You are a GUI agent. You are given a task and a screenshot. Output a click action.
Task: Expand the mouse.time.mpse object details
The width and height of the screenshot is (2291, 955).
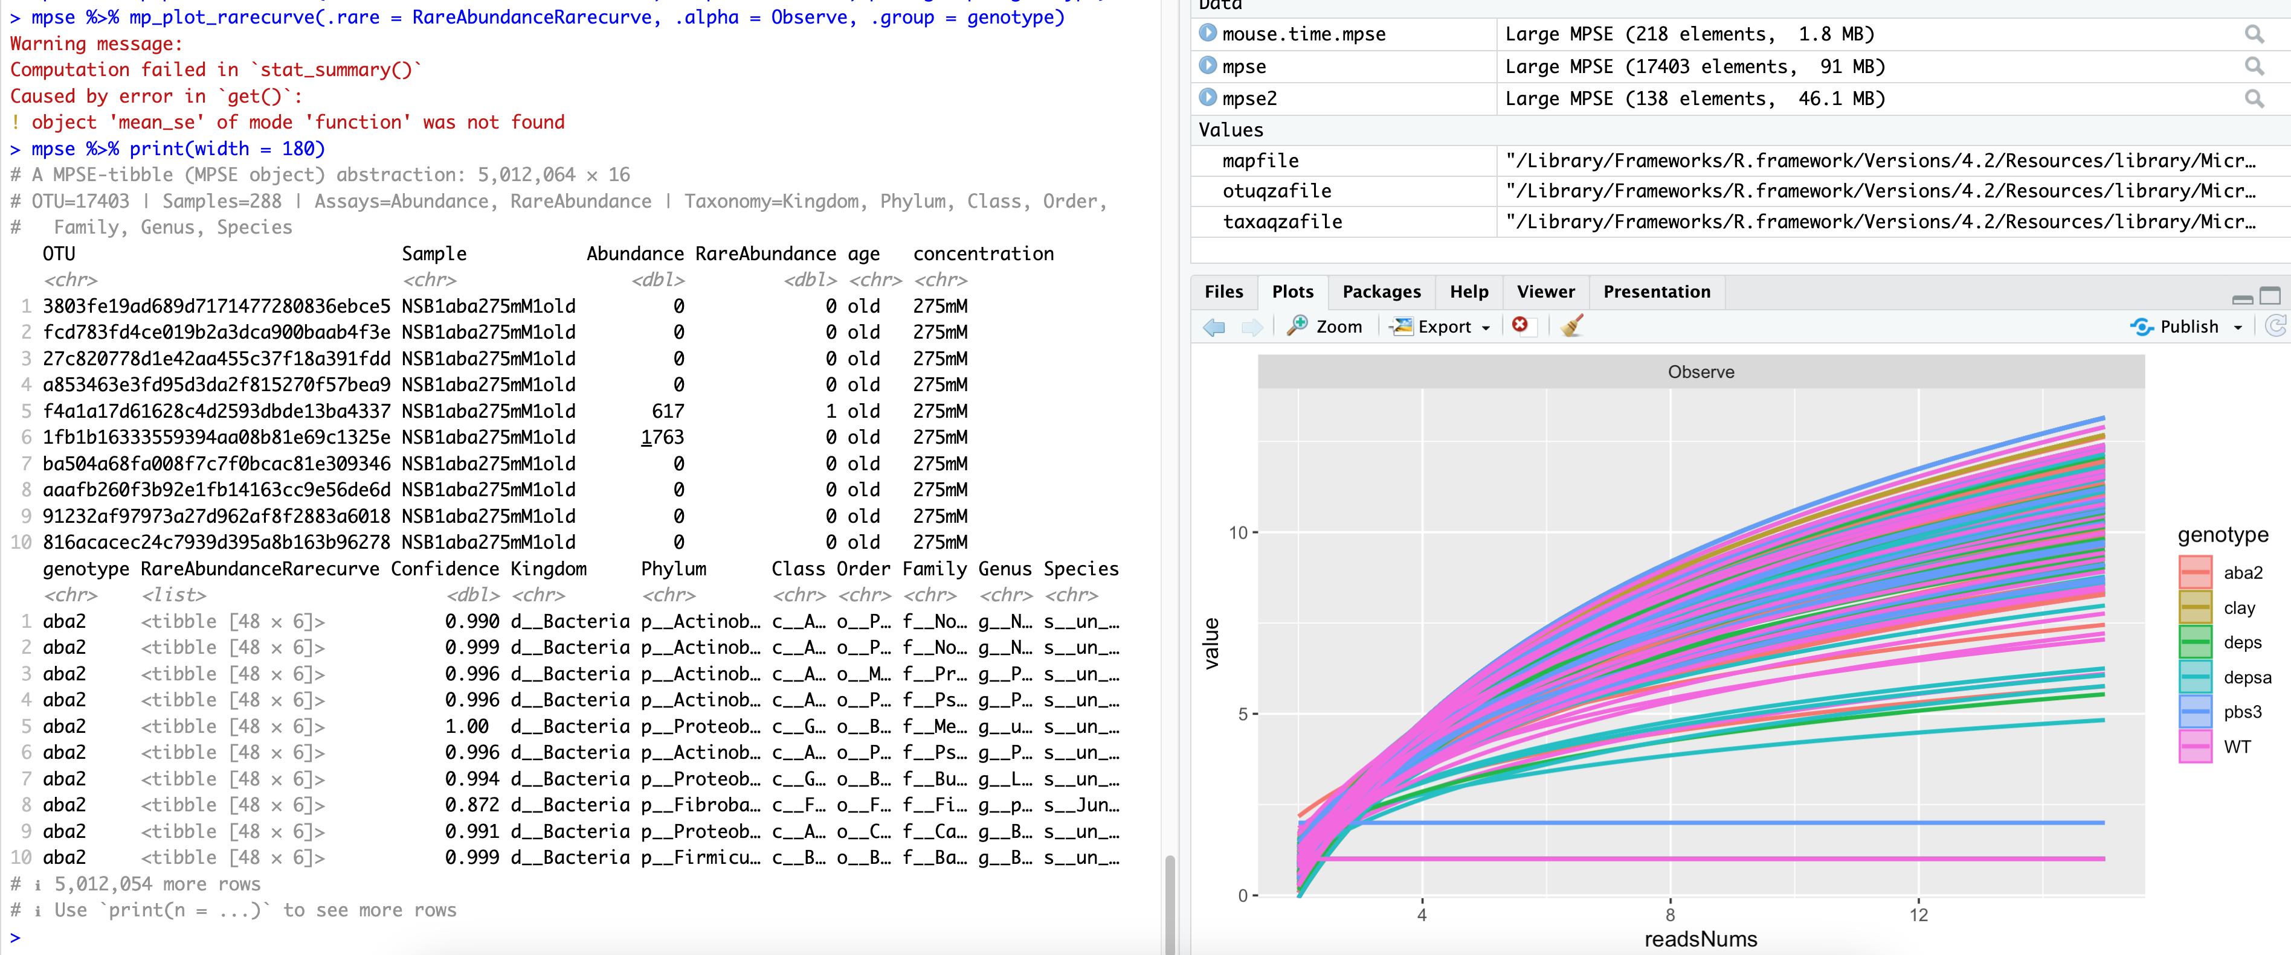click(1208, 34)
